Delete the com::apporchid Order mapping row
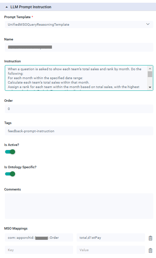The width and height of the screenshot is (156, 258). click(x=151, y=238)
